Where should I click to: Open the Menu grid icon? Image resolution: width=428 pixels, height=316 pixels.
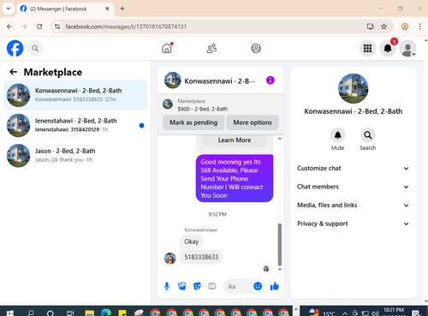tap(367, 48)
